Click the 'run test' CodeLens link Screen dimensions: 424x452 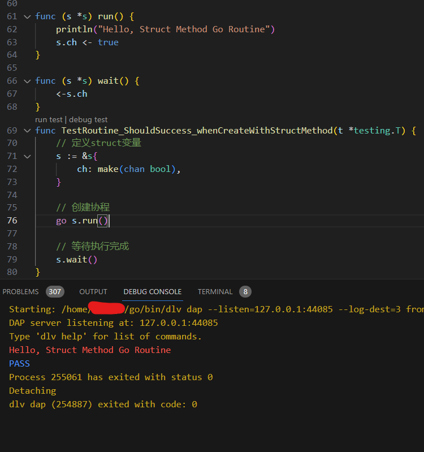(x=49, y=119)
